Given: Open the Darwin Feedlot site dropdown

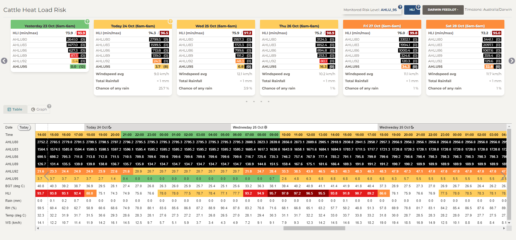Looking at the screenshot, I should [x=443, y=10].
